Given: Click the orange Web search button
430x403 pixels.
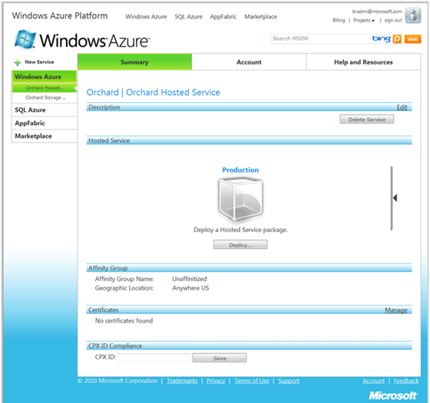Looking at the screenshot, I should tap(413, 39).
